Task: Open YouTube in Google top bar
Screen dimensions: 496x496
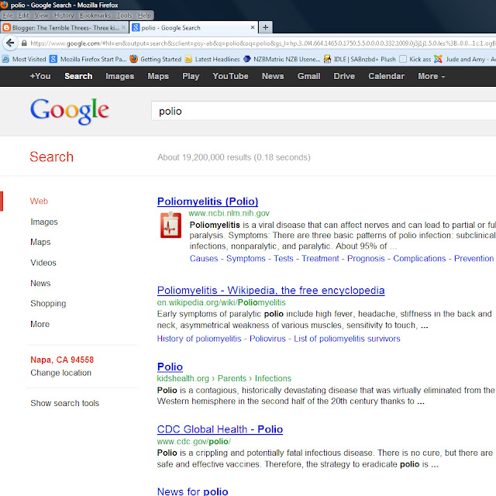Action: 230,76
